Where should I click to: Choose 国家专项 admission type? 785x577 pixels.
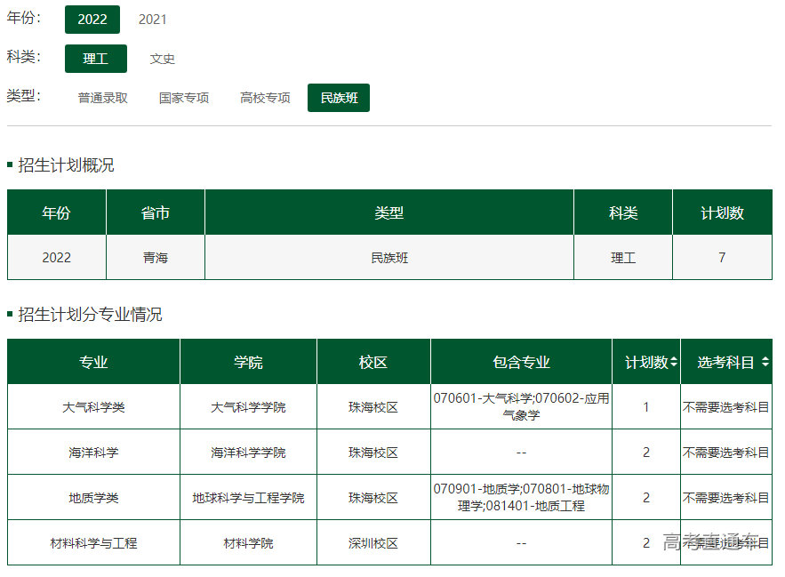(x=183, y=98)
